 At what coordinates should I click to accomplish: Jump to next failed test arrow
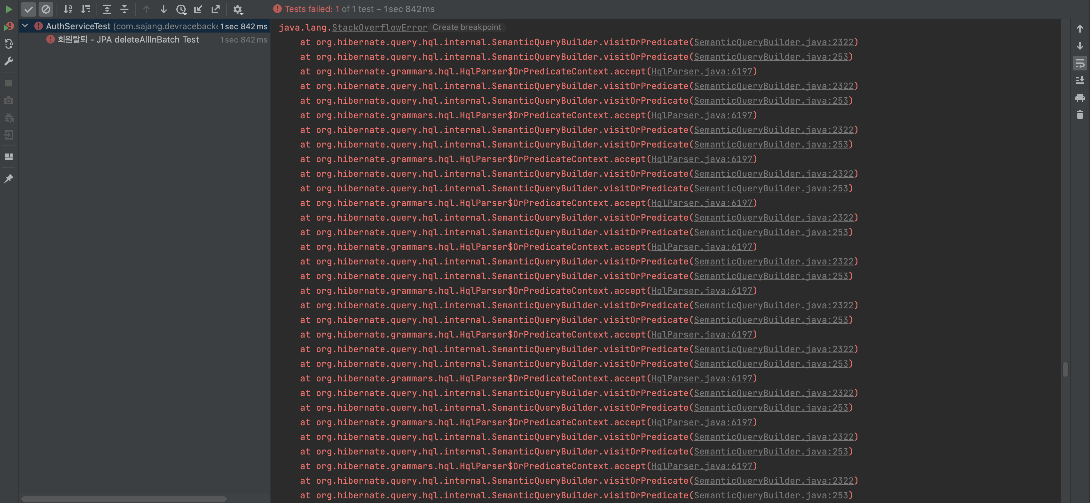click(x=164, y=9)
